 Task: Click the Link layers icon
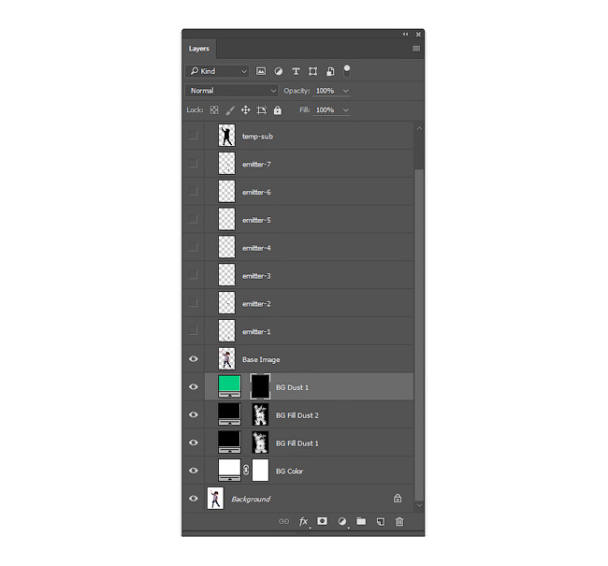tap(283, 521)
